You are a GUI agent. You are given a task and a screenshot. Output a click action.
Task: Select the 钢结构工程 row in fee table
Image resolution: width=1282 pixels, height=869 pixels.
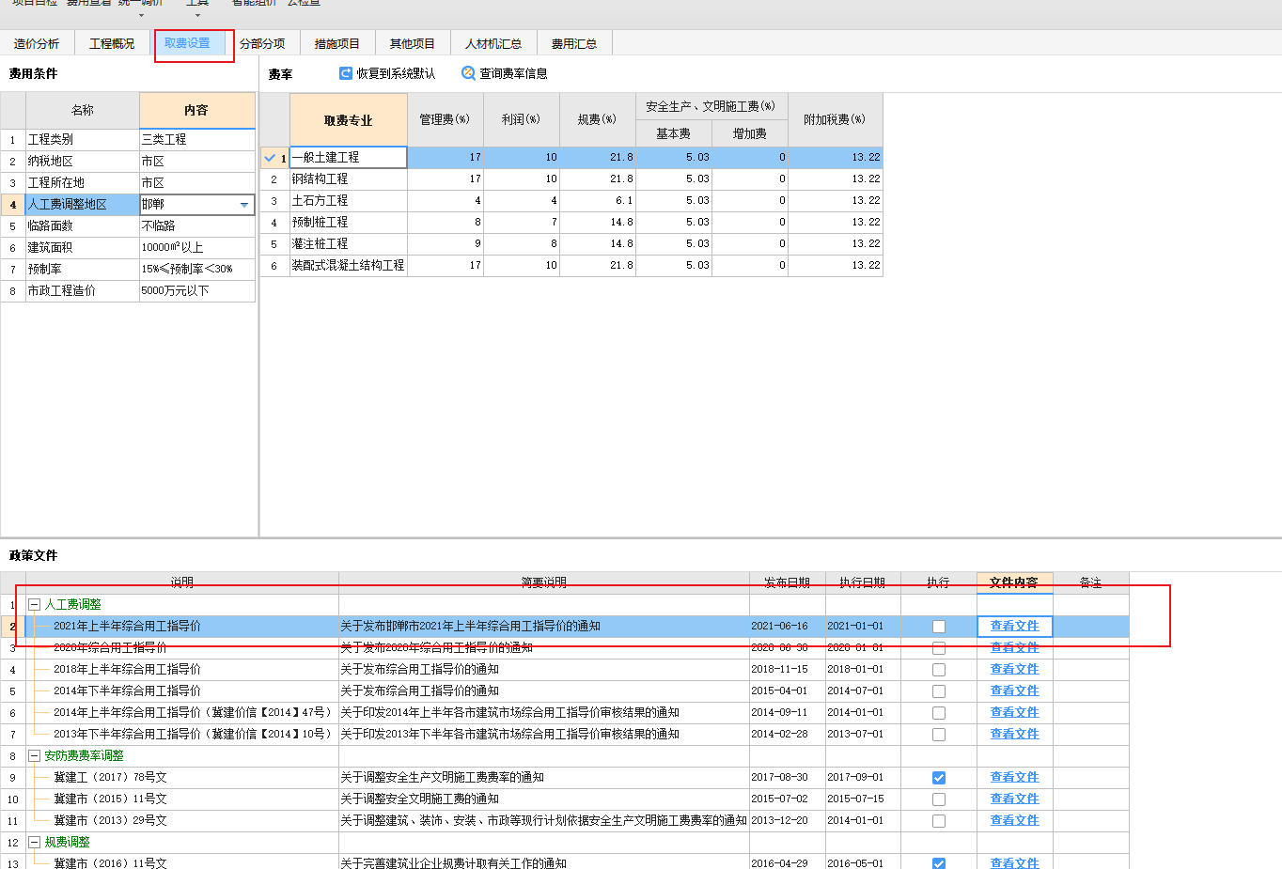pyautogui.click(x=571, y=178)
